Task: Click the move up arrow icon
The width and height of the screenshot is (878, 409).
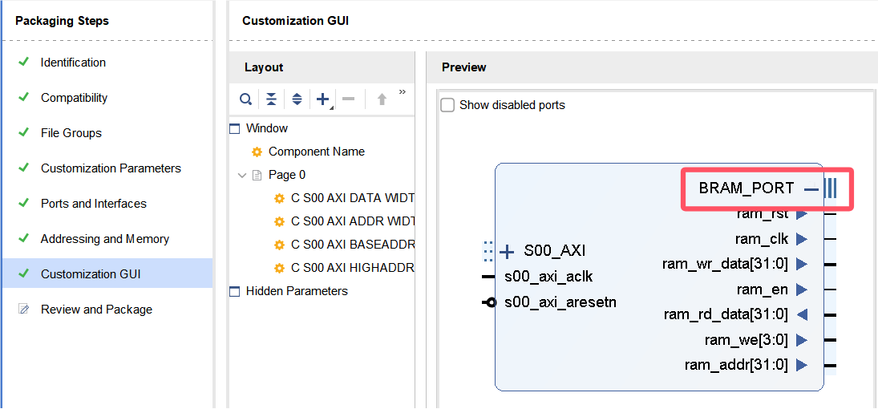Action: tap(382, 99)
